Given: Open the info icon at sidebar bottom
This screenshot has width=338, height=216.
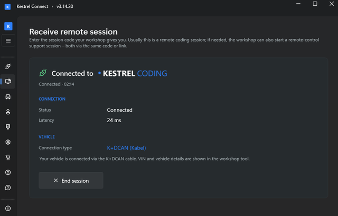Looking at the screenshot, I should (x=8, y=208).
